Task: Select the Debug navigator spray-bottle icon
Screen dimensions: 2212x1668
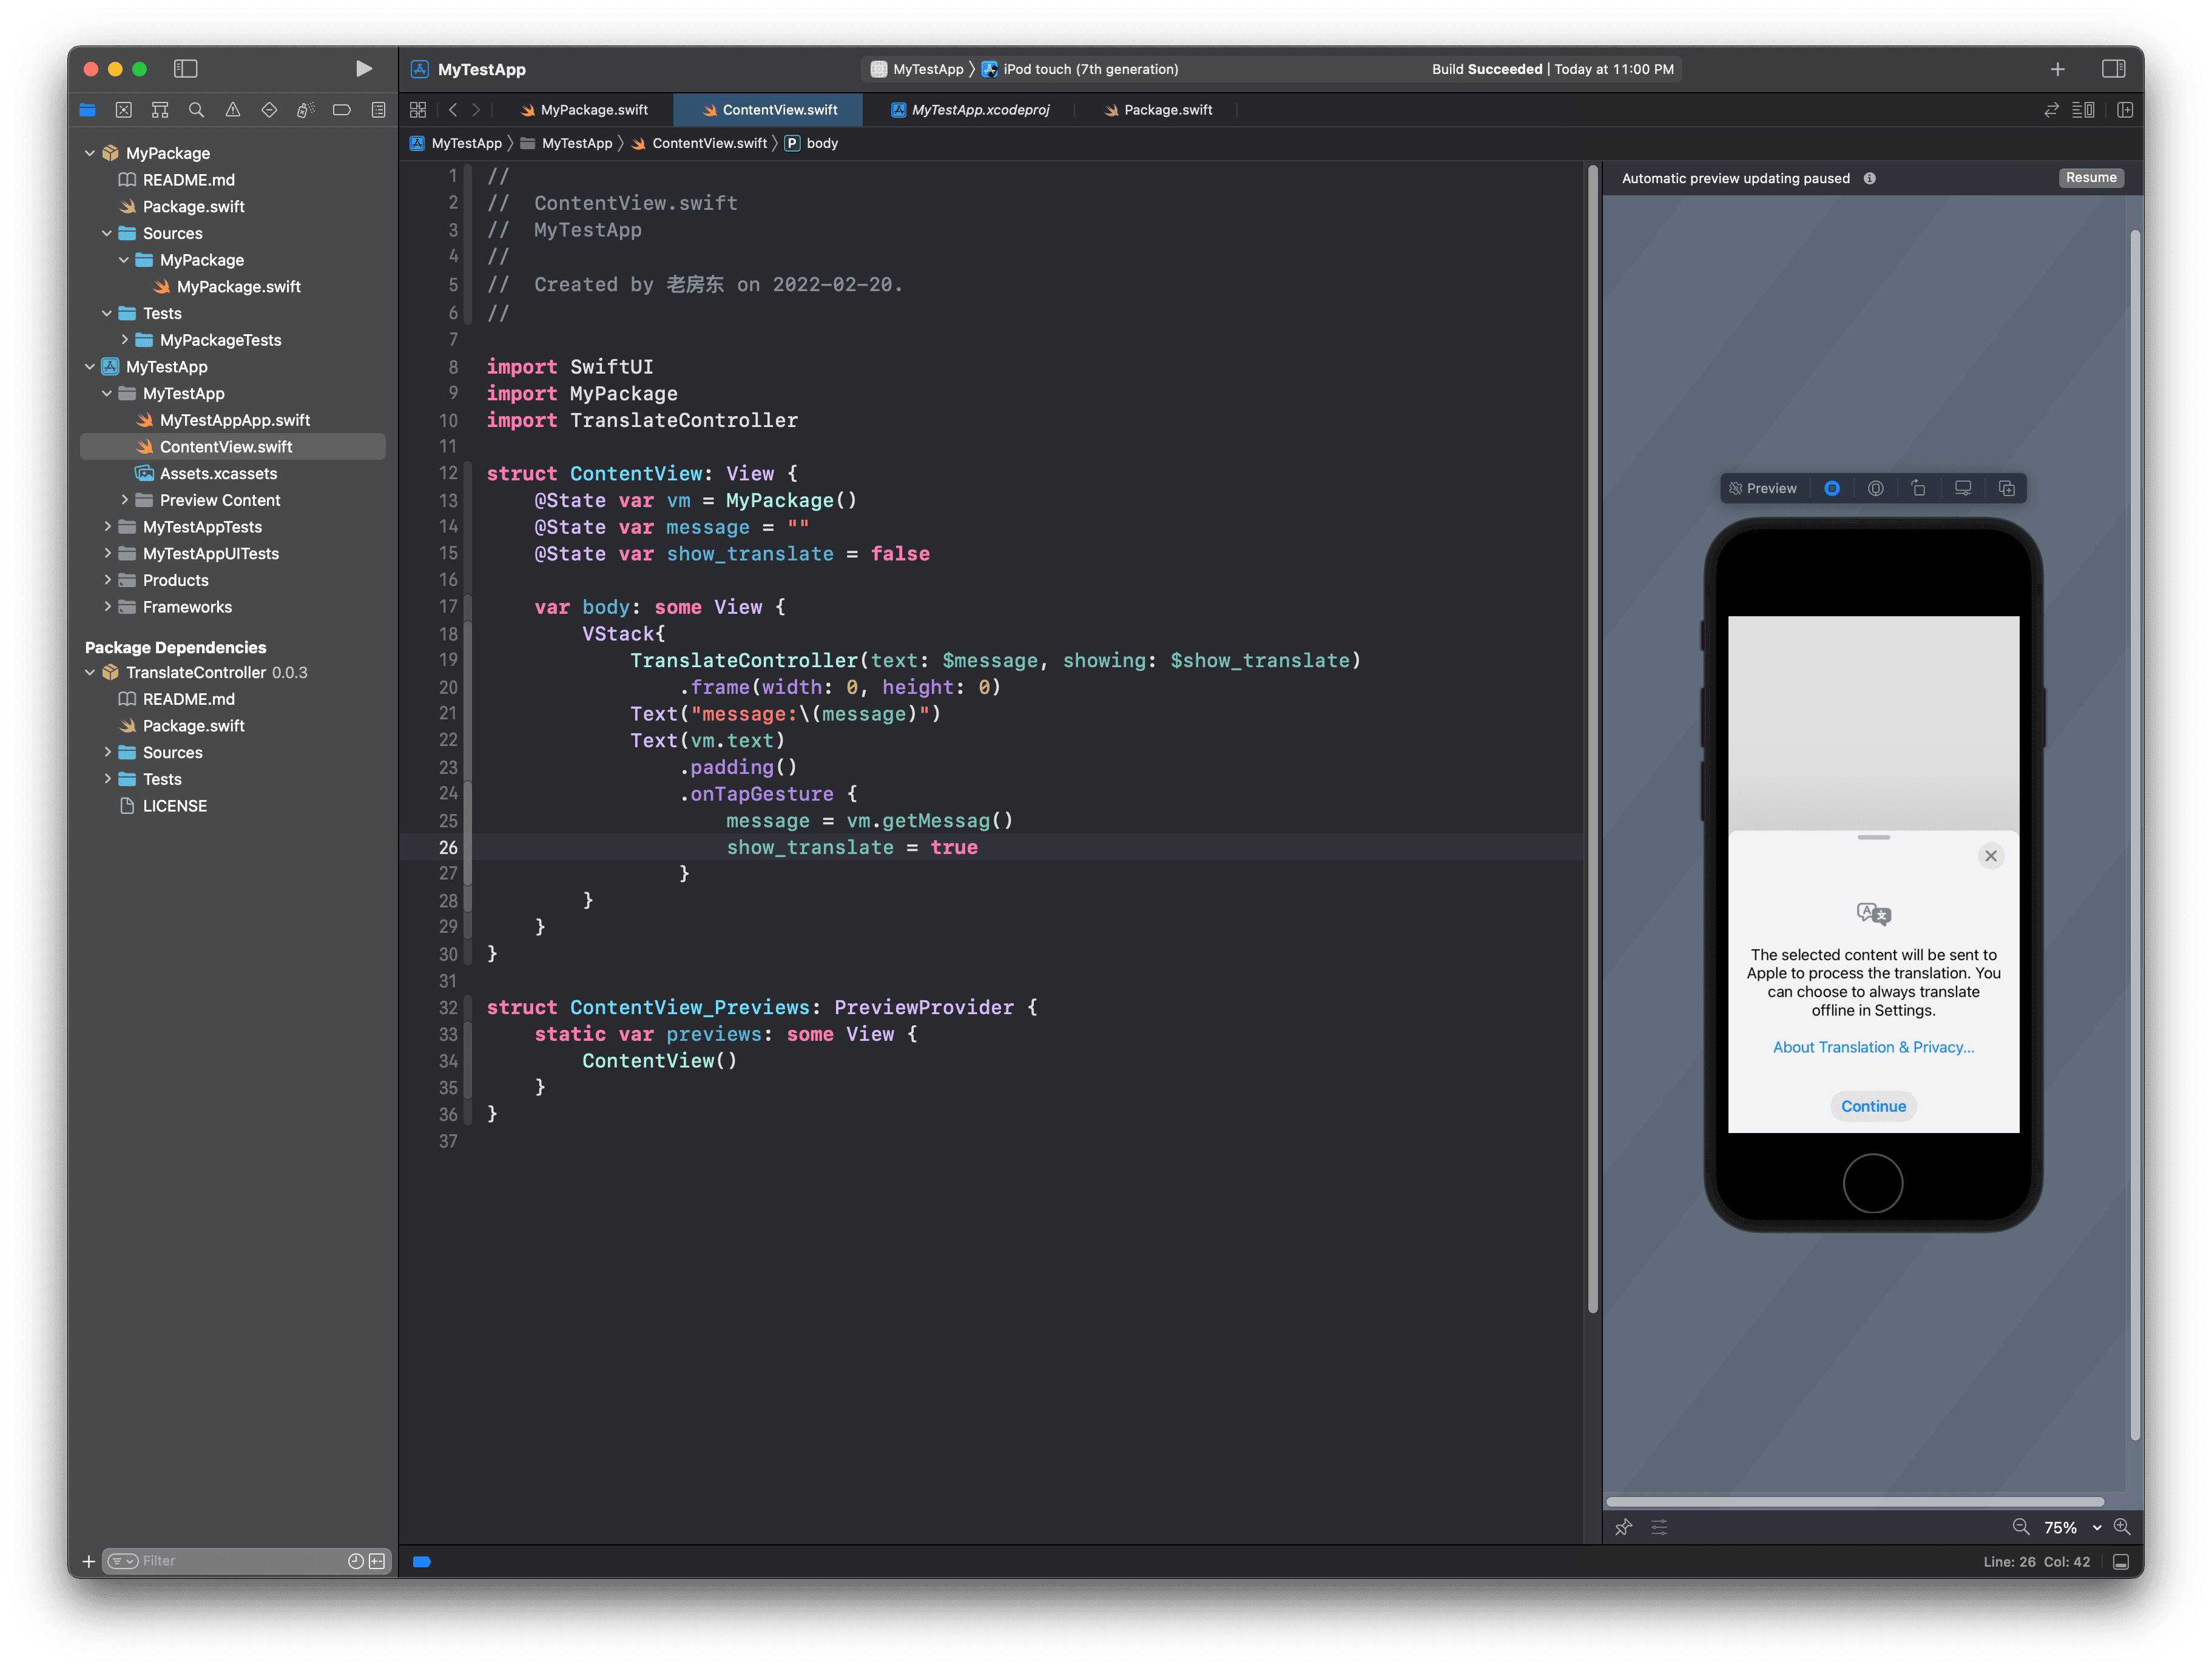Action: click(306, 110)
